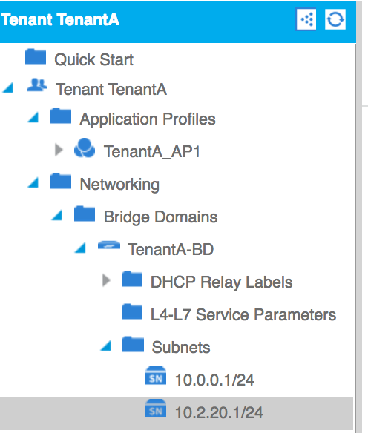Collapse the Bridge Domains folder
This screenshot has width=368, height=433.
[x=57, y=215]
